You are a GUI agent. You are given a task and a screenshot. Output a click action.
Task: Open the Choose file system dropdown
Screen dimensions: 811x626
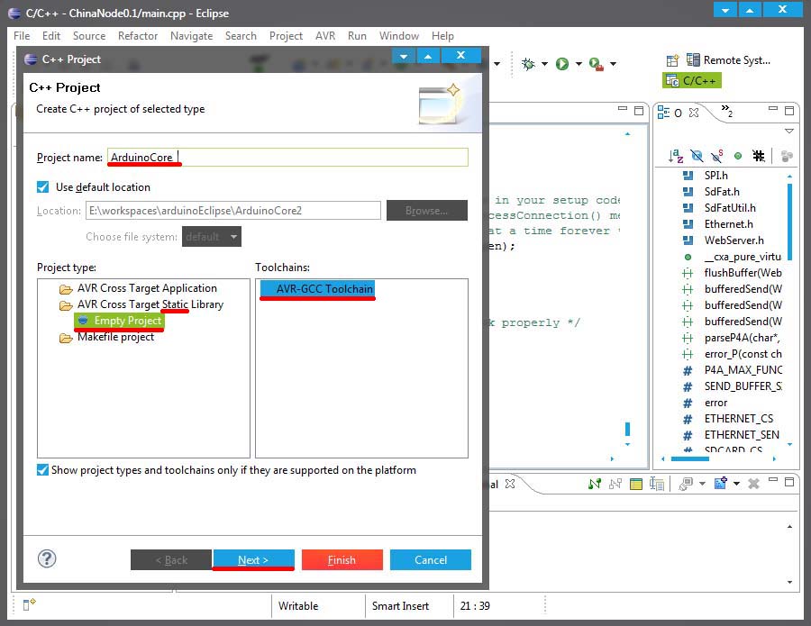pos(212,236)
